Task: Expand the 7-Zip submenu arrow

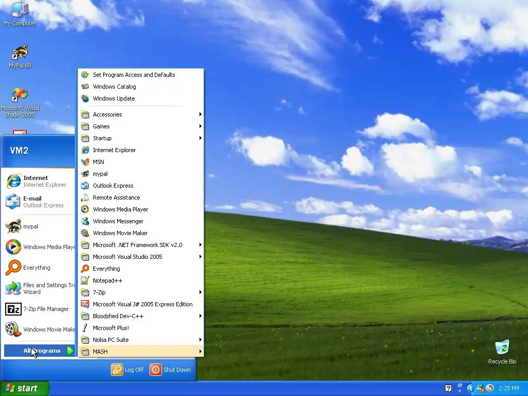Action: point(201,292)
